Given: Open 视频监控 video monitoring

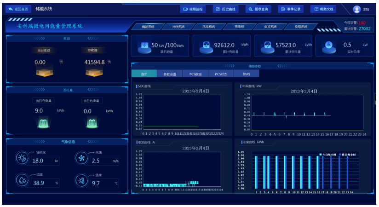Looking at the screenshot, I should click(x=193, y=9).
